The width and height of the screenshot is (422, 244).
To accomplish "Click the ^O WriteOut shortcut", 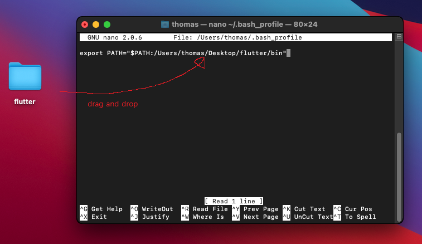I will (x=152, y=209).
